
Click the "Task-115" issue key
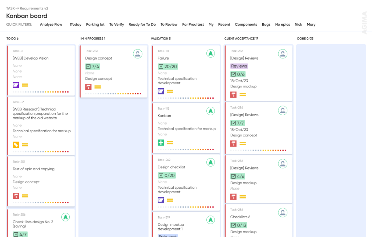[163, 108]
